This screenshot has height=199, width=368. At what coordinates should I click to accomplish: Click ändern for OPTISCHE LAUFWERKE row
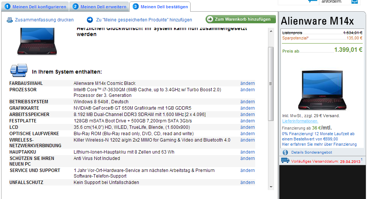tap(247, 134)
